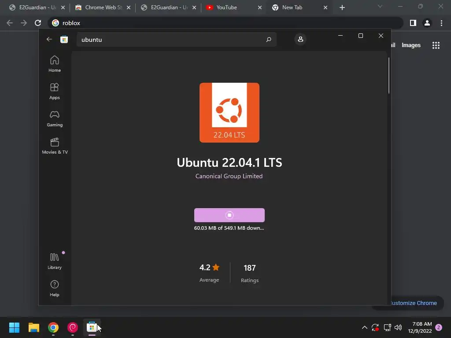Go back in Microsoft Store

coord(49,39)
